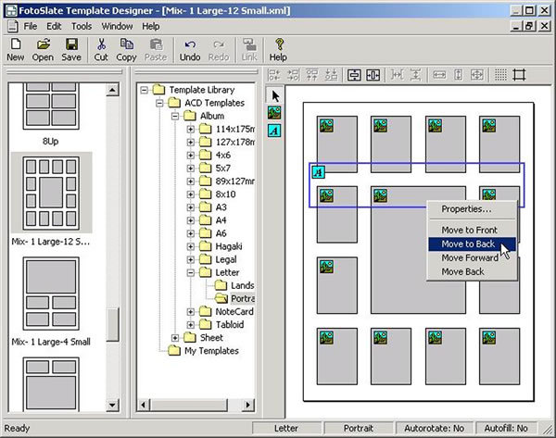Click thumbnail list scroll up arrow
The image size is (556, 438).
[x=112, y=90]
